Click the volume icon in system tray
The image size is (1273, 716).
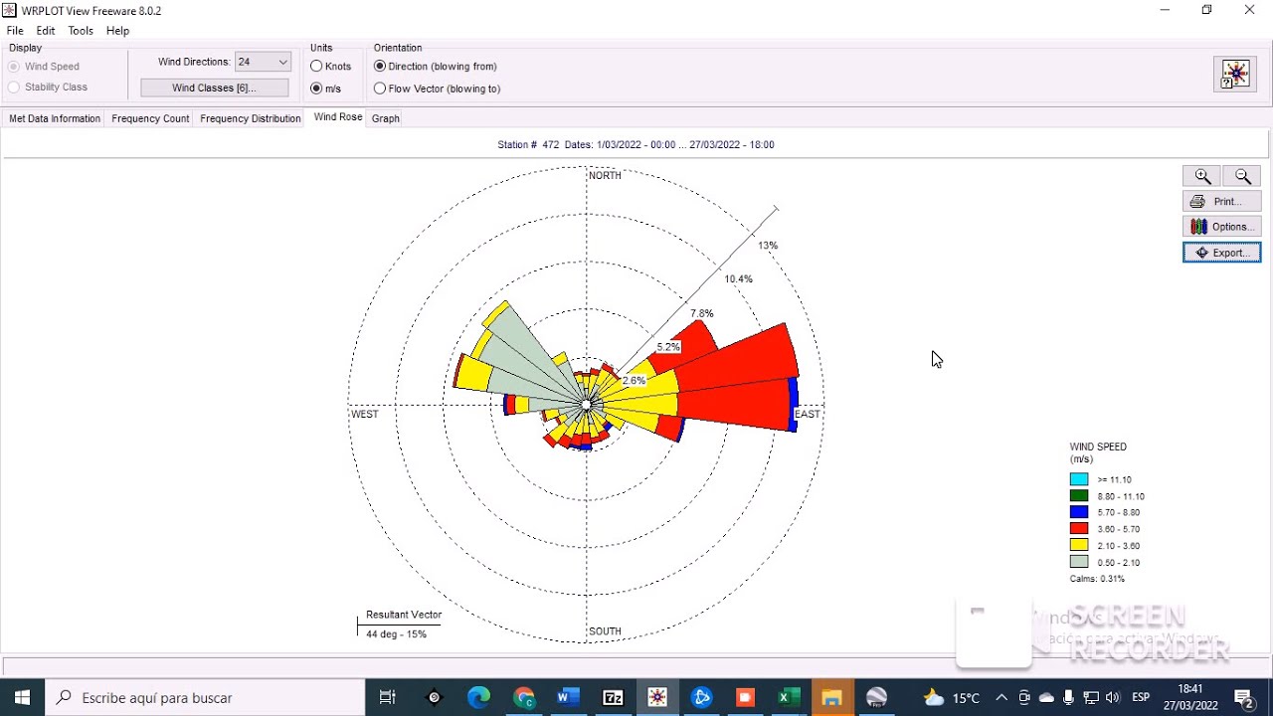(1112, 698)
